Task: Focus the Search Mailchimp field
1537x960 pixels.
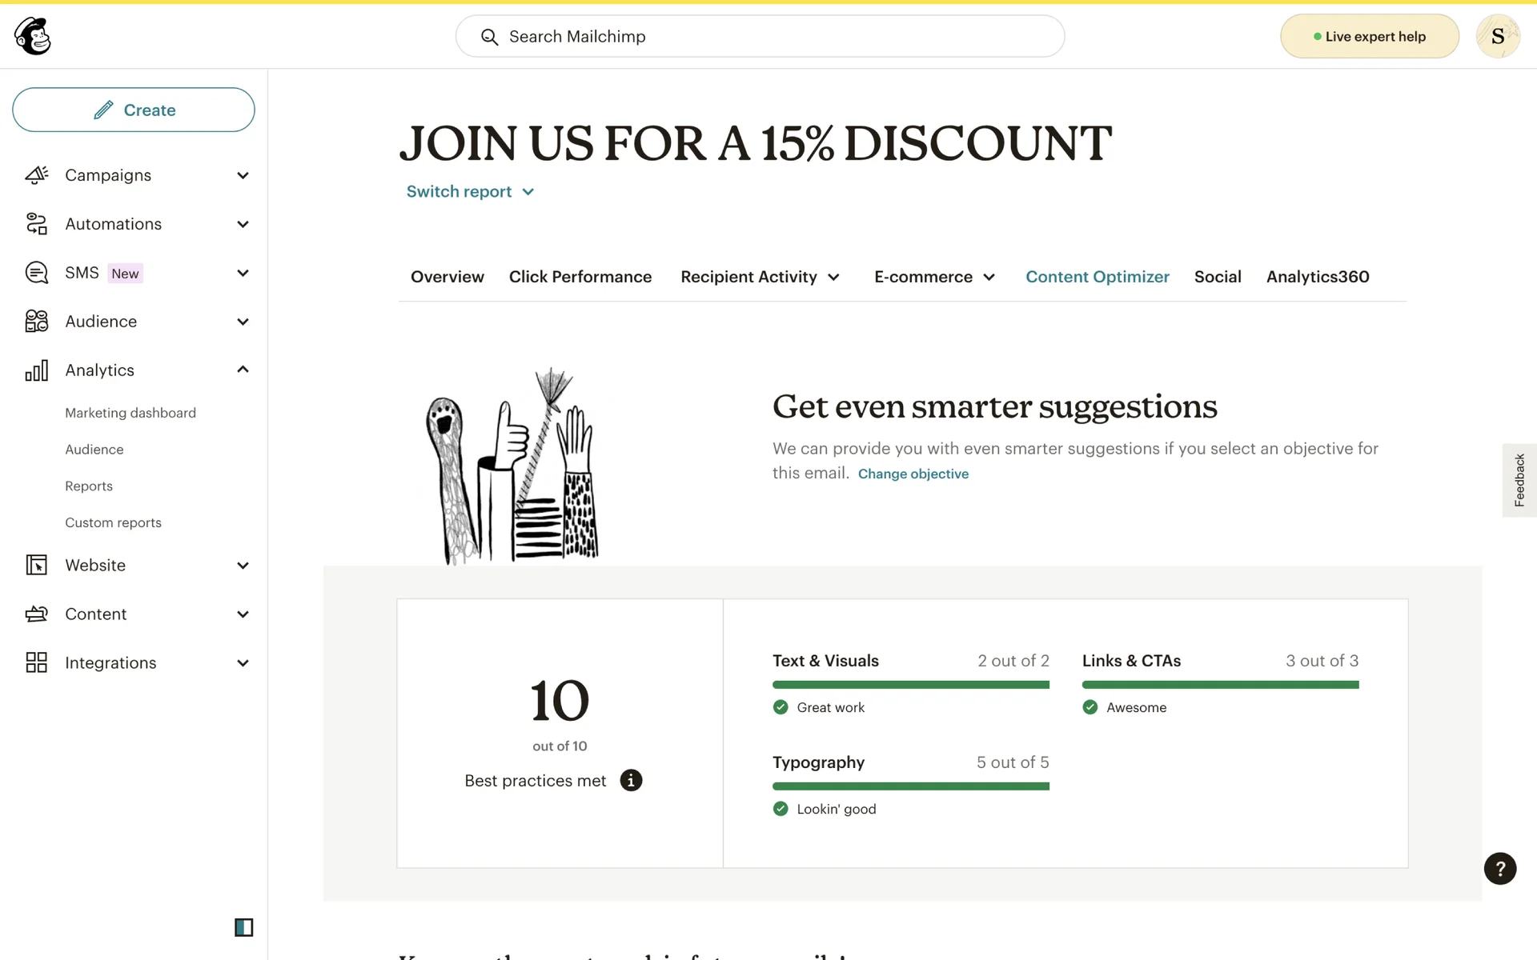Action: [x=760, y=37]
